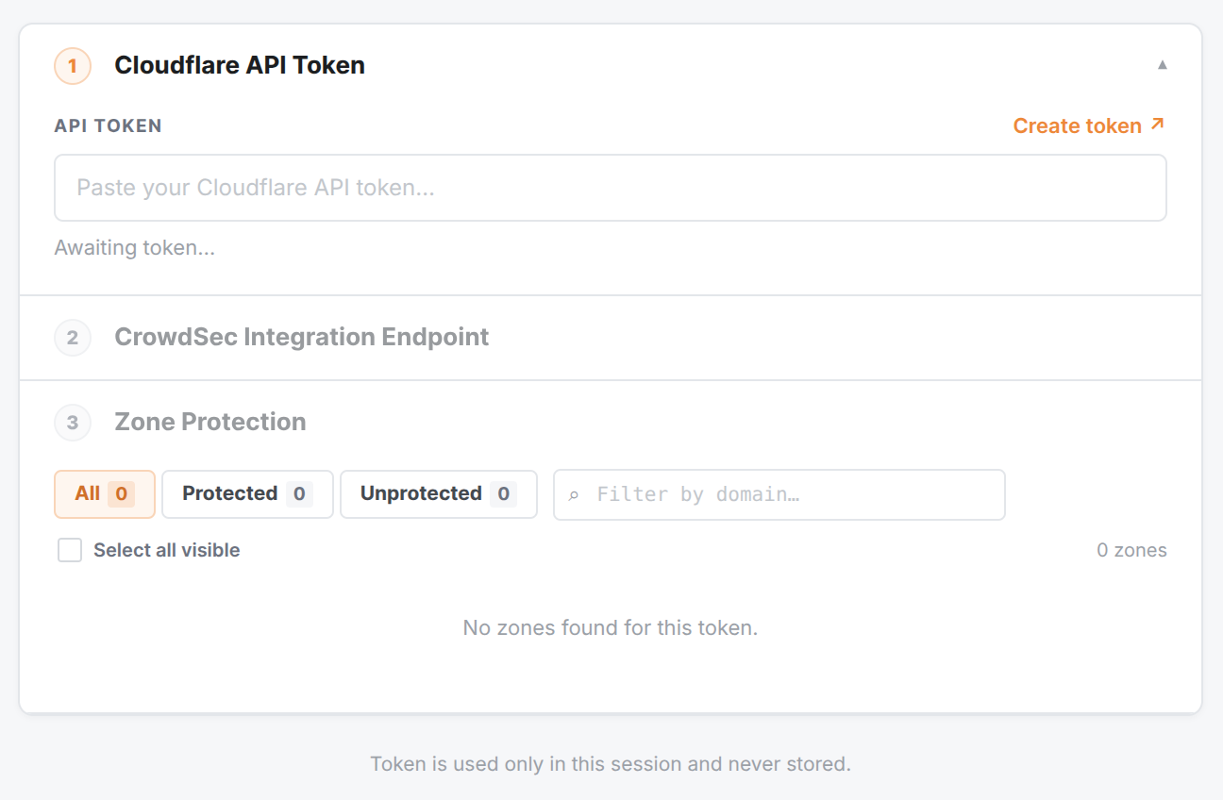Click the Filter by domain search field
Viewport: 1223px width, 800px height.
pyautogui.click(x=779, y=494)
